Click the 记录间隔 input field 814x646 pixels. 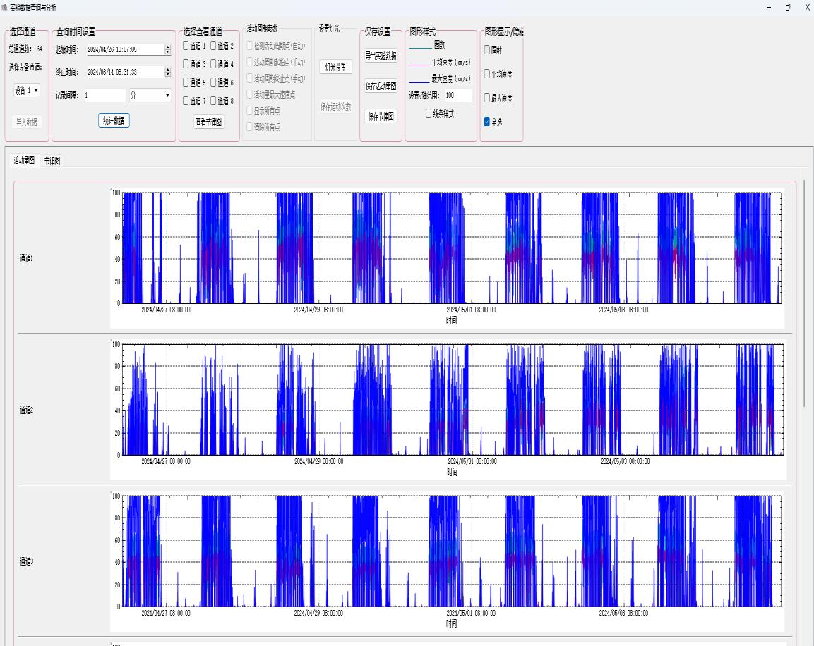[x=104, y=95]
